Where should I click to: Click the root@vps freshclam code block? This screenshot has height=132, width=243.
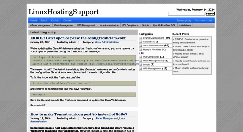point(83,61)
